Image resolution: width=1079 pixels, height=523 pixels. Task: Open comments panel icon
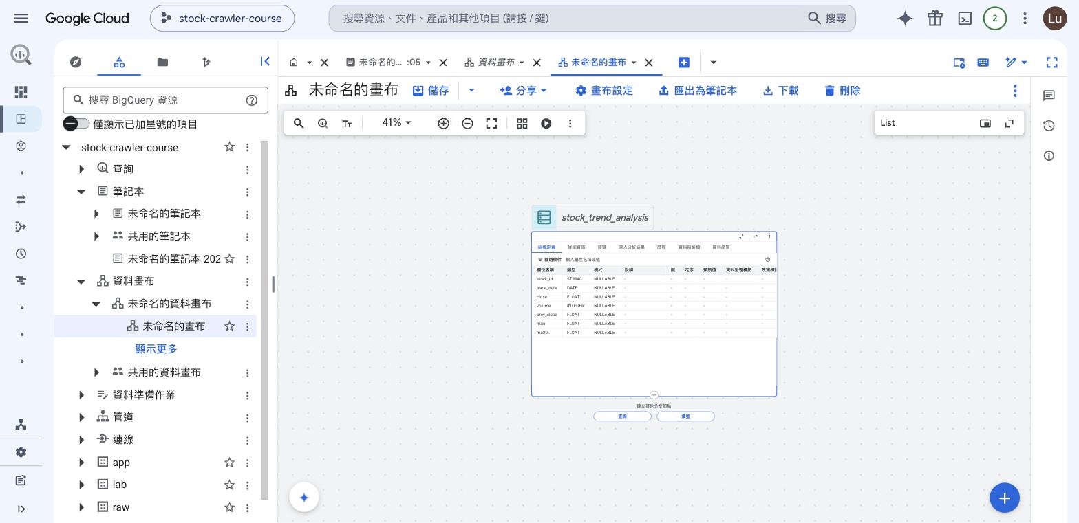coord(1049,96)
